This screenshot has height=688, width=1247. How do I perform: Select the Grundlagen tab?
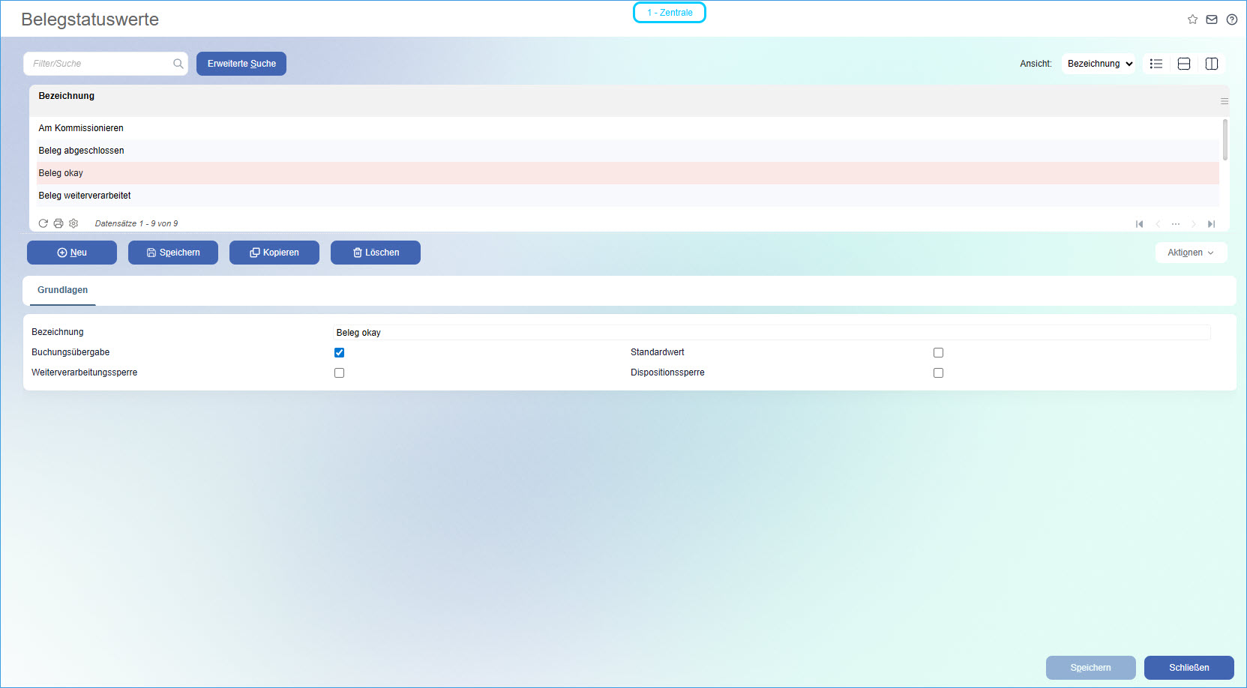click(63, 290)
